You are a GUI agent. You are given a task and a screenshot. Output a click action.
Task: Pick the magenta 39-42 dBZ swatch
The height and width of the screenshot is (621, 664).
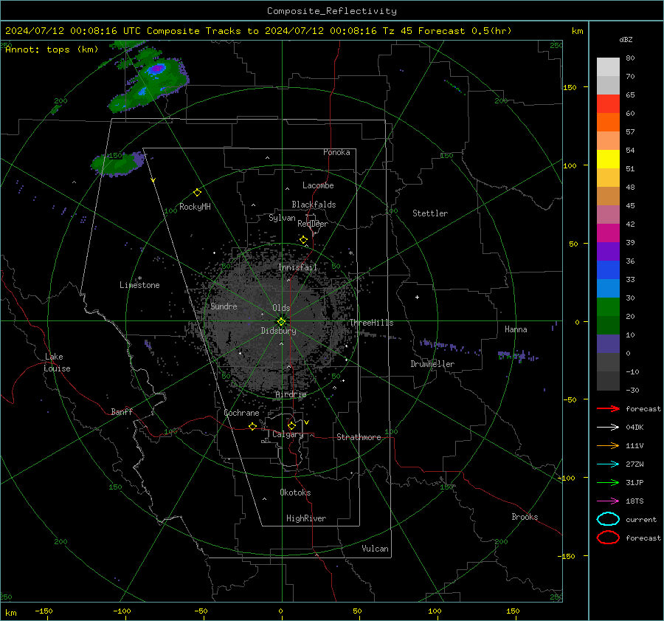point(608,233)
